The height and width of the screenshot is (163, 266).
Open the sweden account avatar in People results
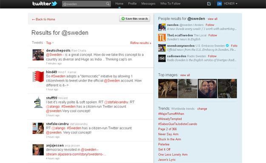tap(162, 27)
